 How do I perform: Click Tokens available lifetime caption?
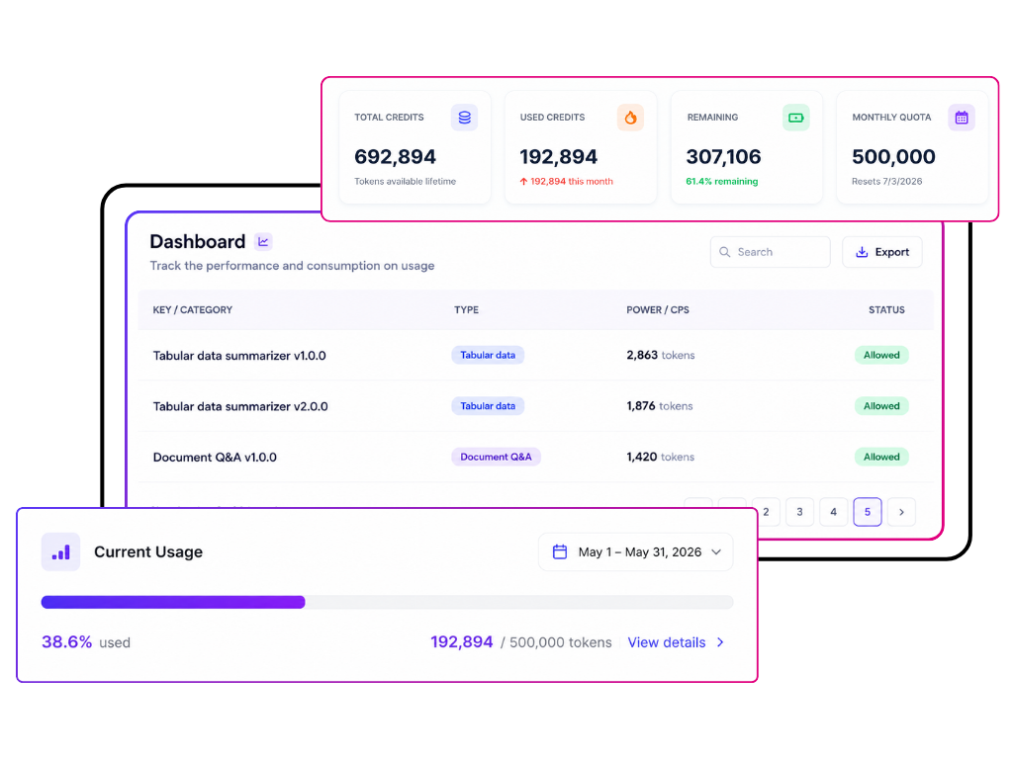(x=405, y=182)
